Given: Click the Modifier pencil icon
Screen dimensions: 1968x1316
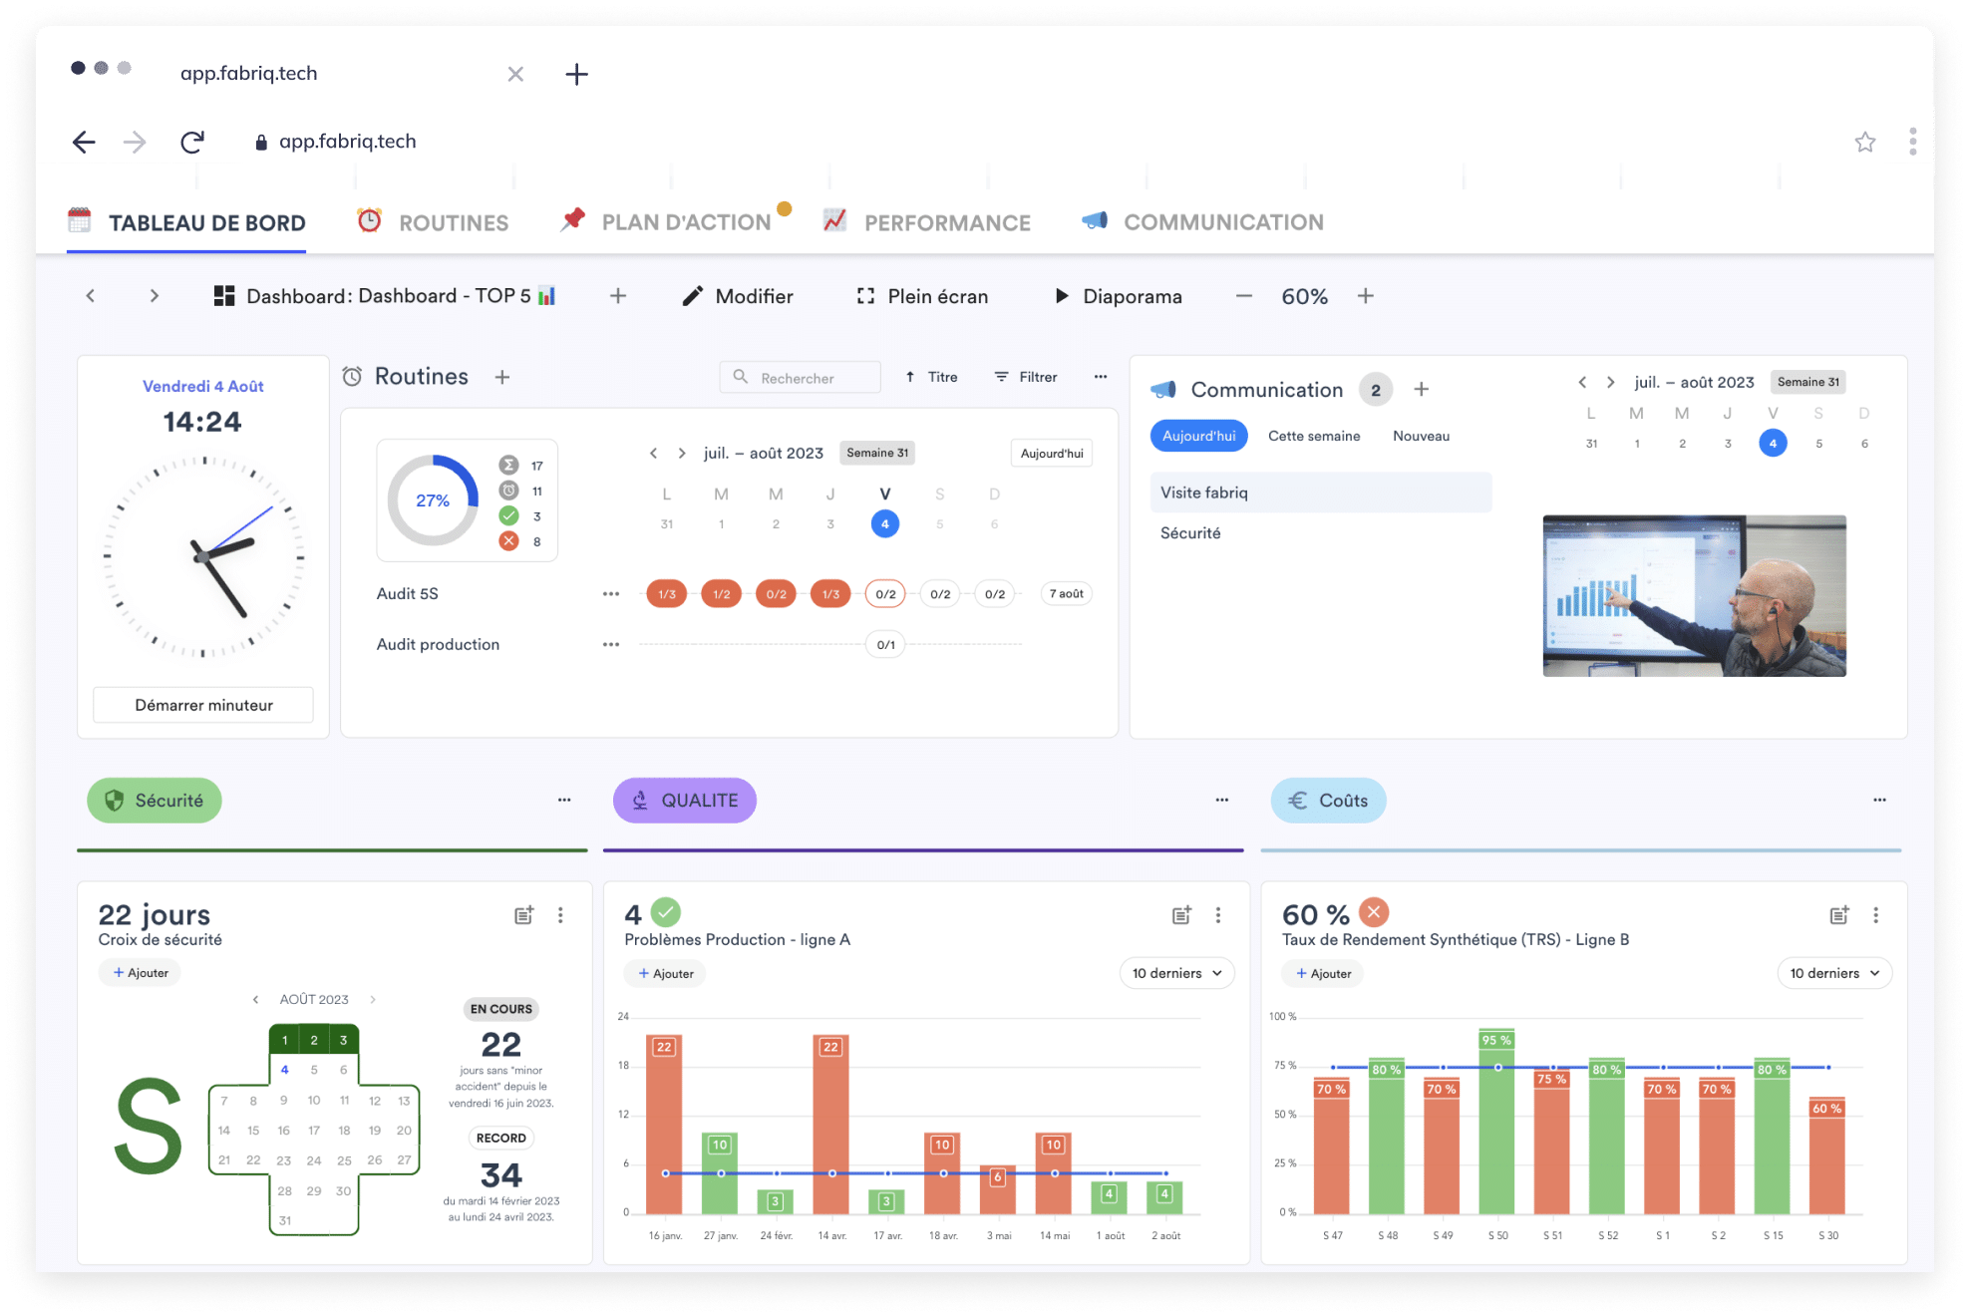Looking at the screenshot, I should [x=693, y=296].
